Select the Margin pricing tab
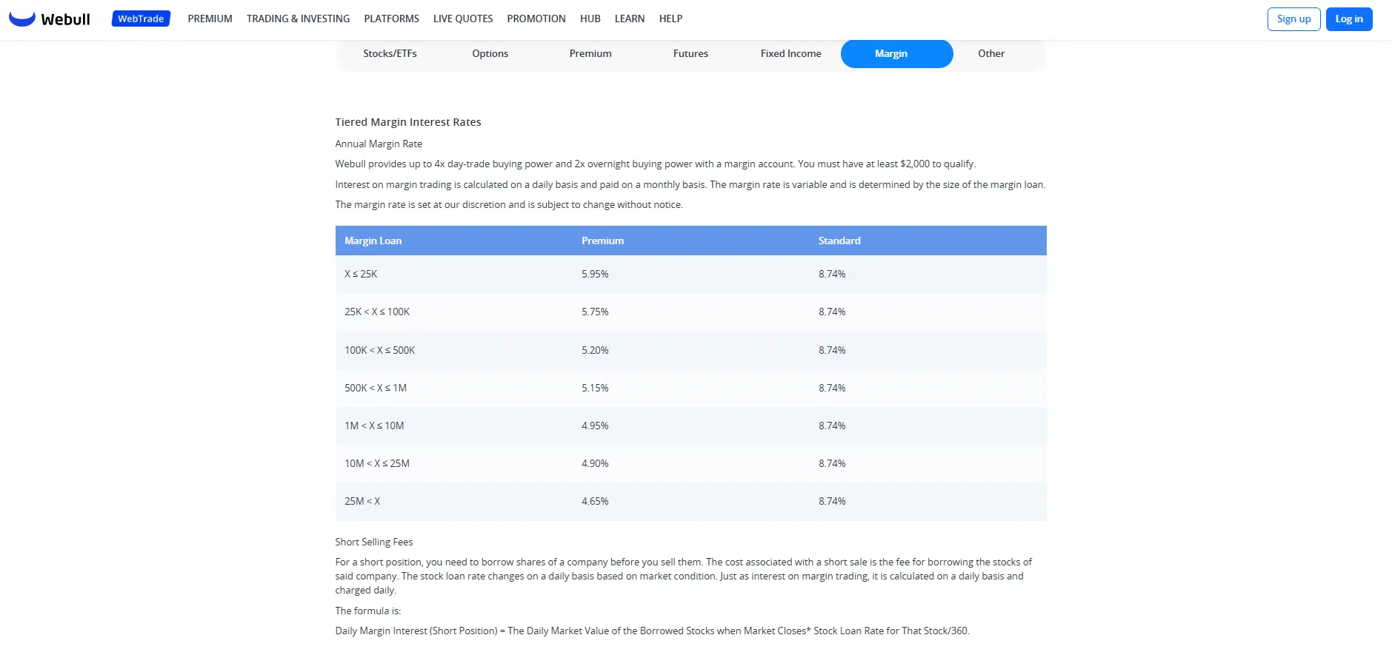 pos(896,53)
